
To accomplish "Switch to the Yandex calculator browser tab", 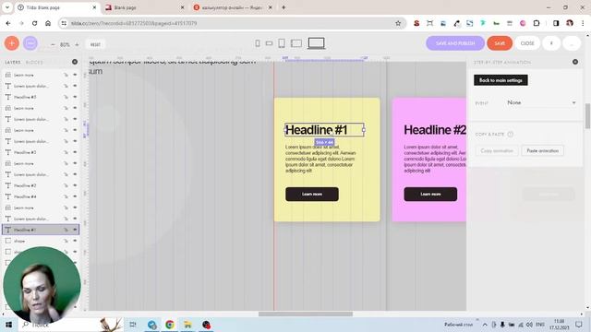I will coord(233,7).
